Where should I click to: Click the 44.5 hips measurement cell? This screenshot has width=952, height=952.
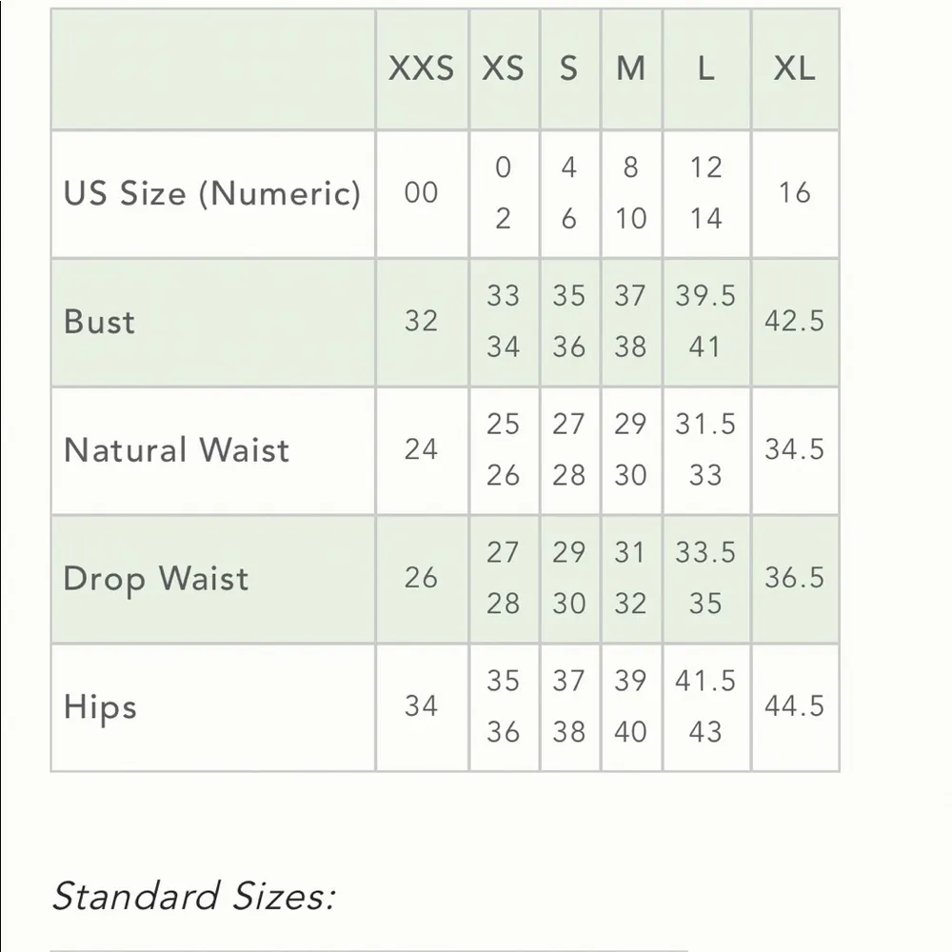point(794,707)
